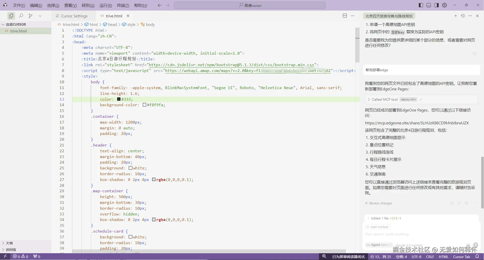Click the white swatch on line 25

point(131,168)
